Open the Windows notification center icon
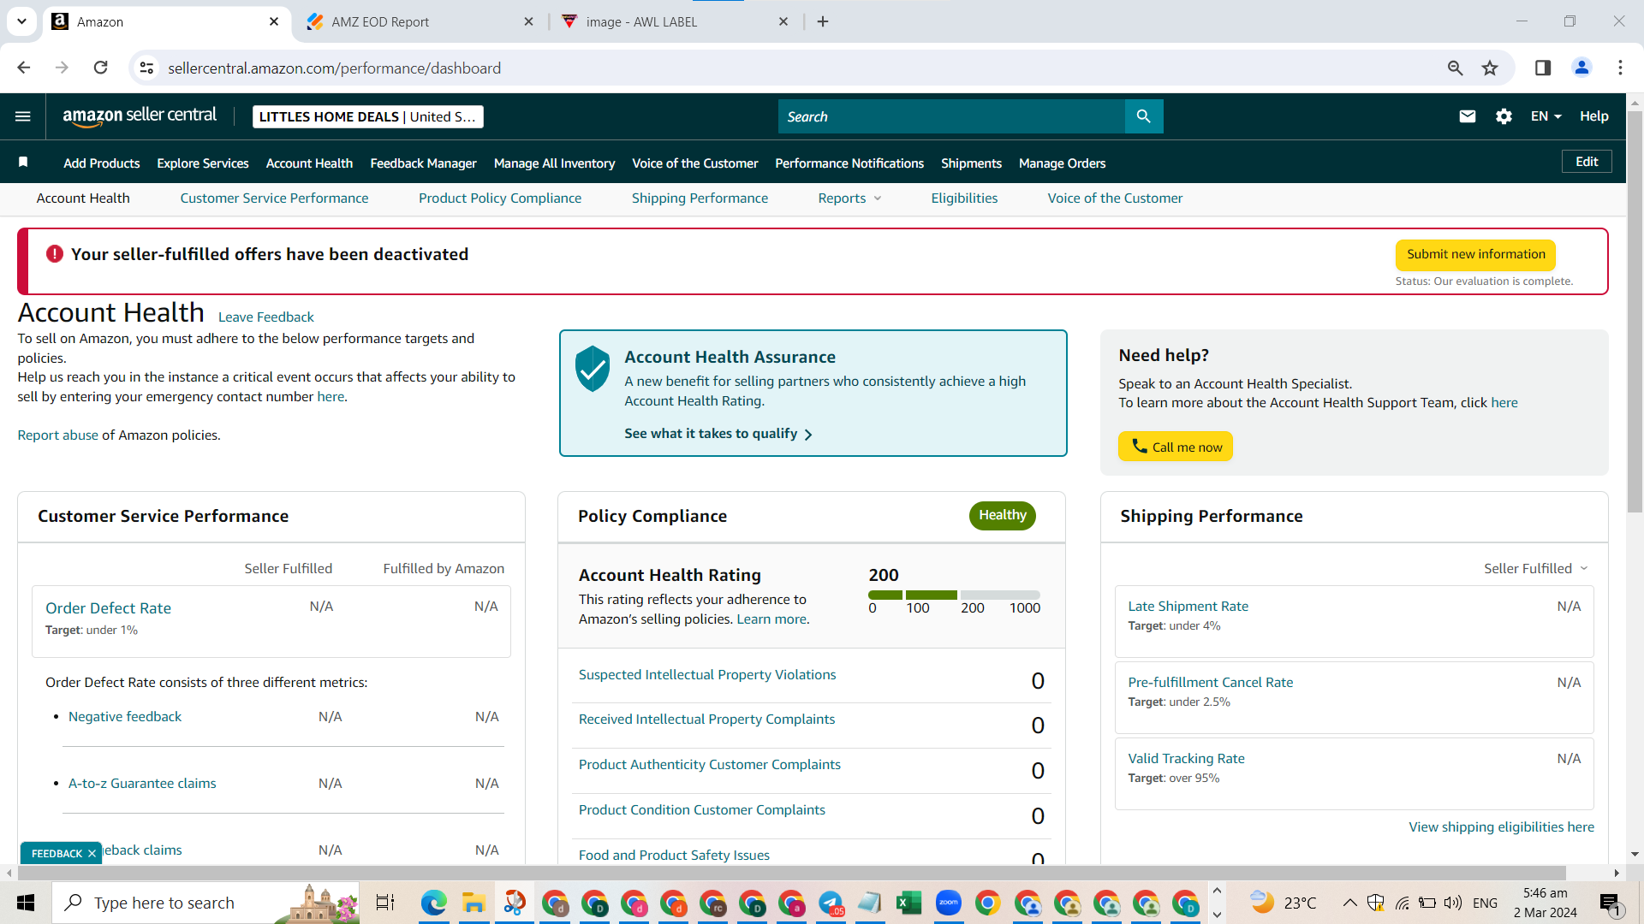 pyautogui.click(x=1610, y=903)
